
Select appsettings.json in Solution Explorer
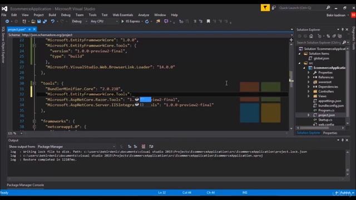pyautogui.click(x=330, y=101)
